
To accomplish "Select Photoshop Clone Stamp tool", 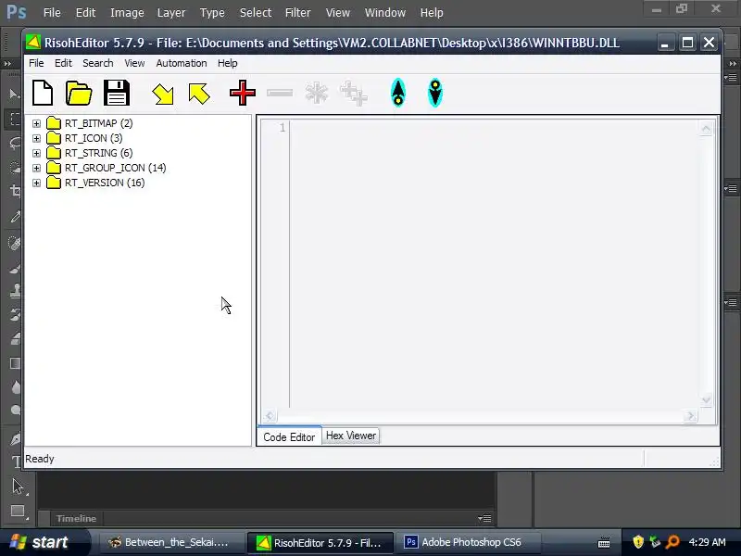I will coord(15,290).
